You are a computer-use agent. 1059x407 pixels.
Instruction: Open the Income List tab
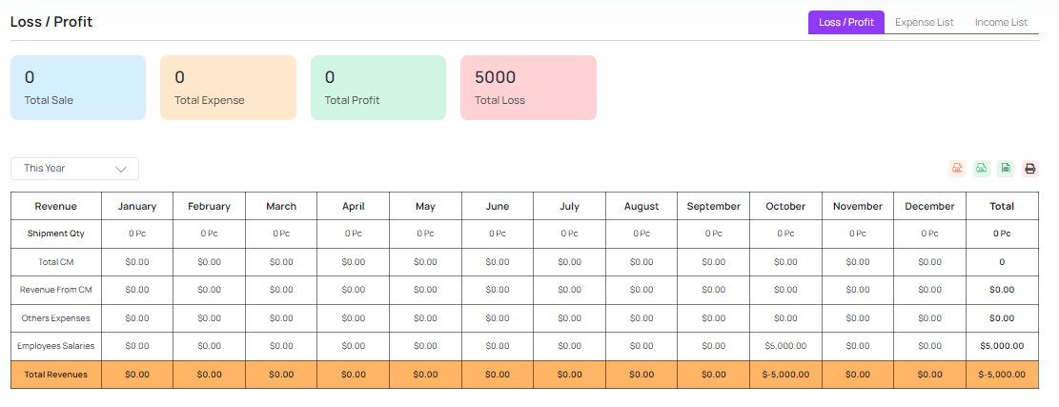pyautogui.click(x=1001, y=22)
